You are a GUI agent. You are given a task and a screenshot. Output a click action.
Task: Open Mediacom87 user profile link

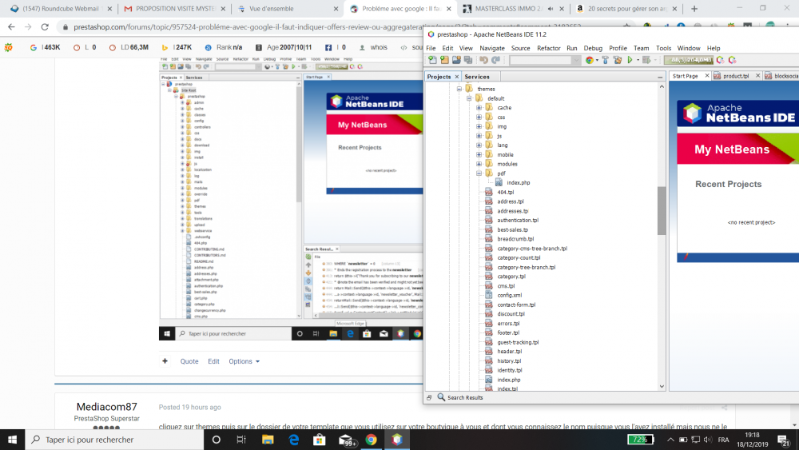106,407
